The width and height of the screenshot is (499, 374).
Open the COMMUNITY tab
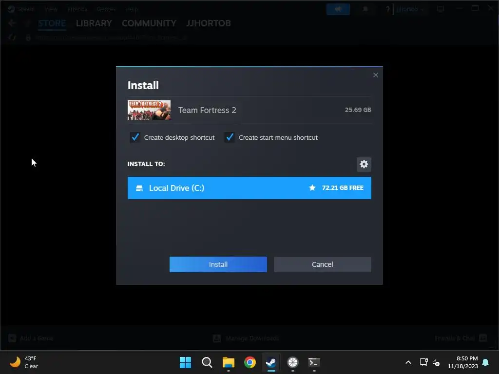[x=149, y=23]
